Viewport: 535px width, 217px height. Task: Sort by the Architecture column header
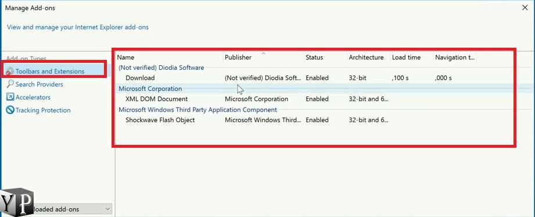368,57
